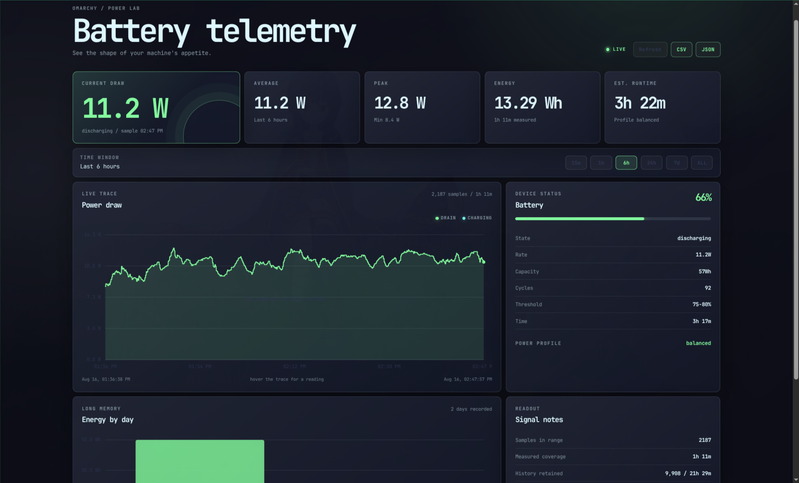Export data with the JSON button
This screenshot has width=799, height=483.
pos(708,49)
